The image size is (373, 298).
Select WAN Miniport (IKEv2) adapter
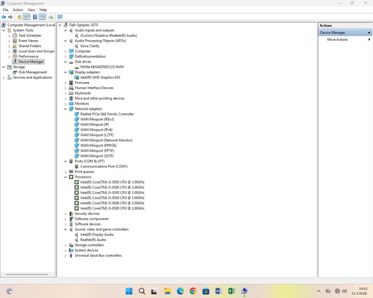point(97,119)
